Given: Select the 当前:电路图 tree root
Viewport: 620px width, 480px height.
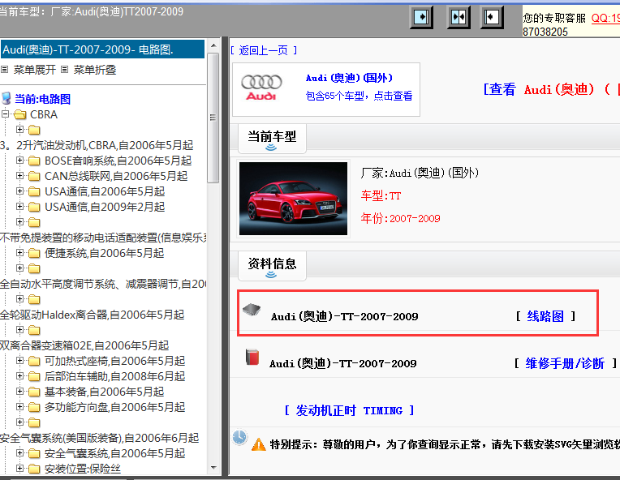Looking at the screenshot, I should coord(43,99).
